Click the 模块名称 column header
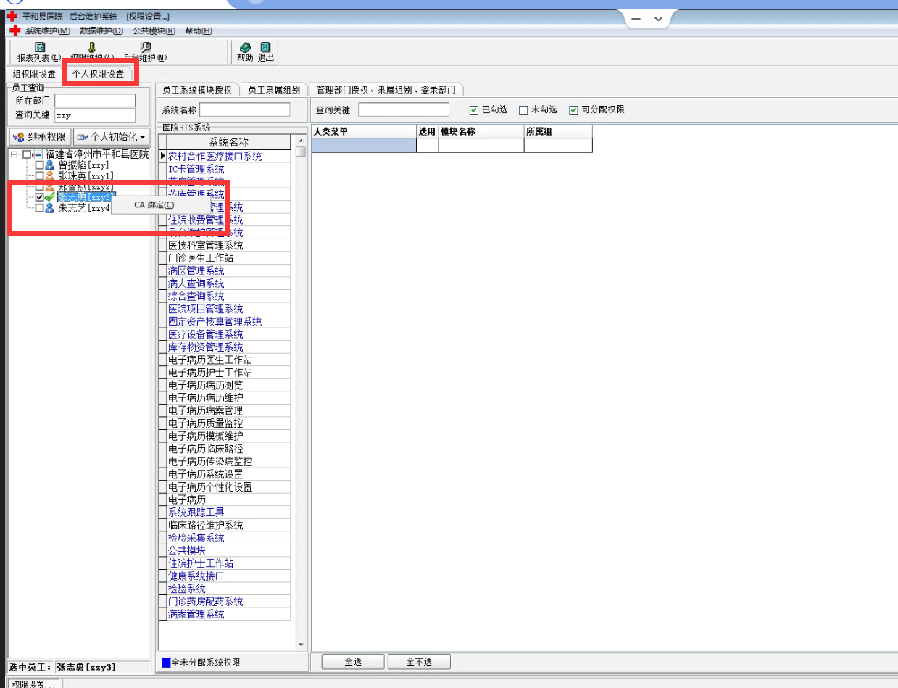This screenshot has width=898, height=688. click(x=481, y=131)
